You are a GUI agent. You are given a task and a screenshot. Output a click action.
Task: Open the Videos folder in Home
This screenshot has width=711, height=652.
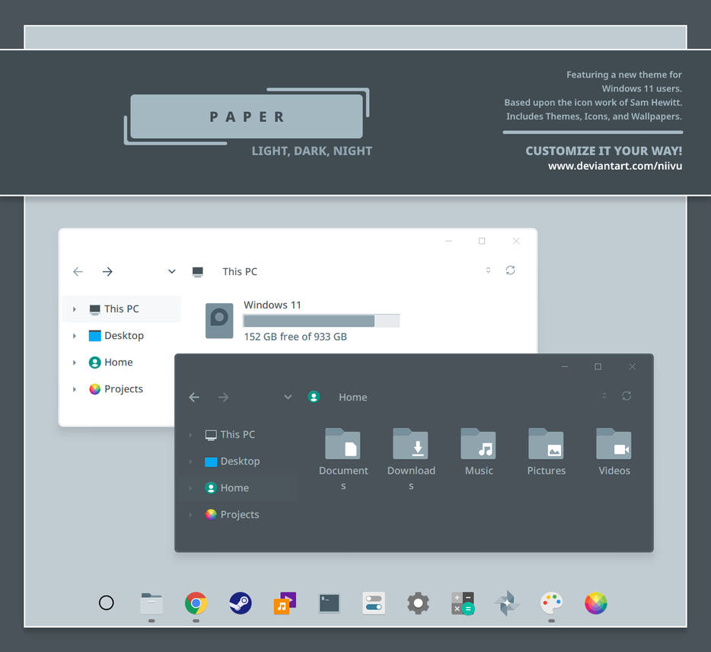(614, 451)
